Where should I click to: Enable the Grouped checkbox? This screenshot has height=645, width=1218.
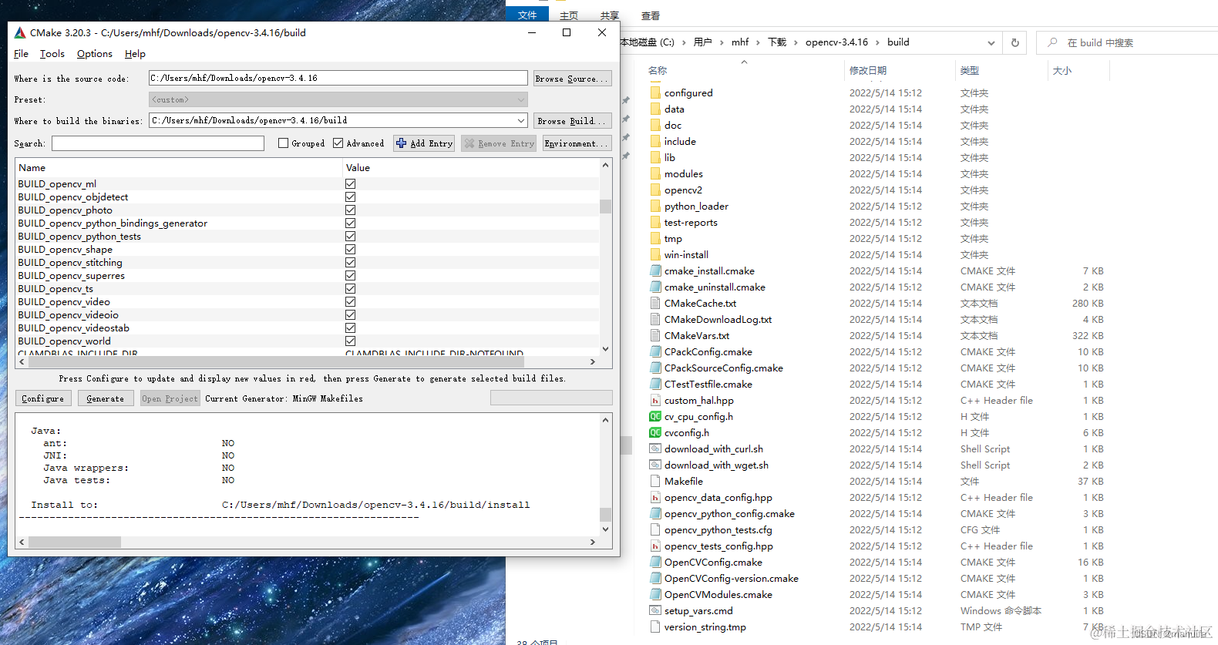click(x=284, y=143)
